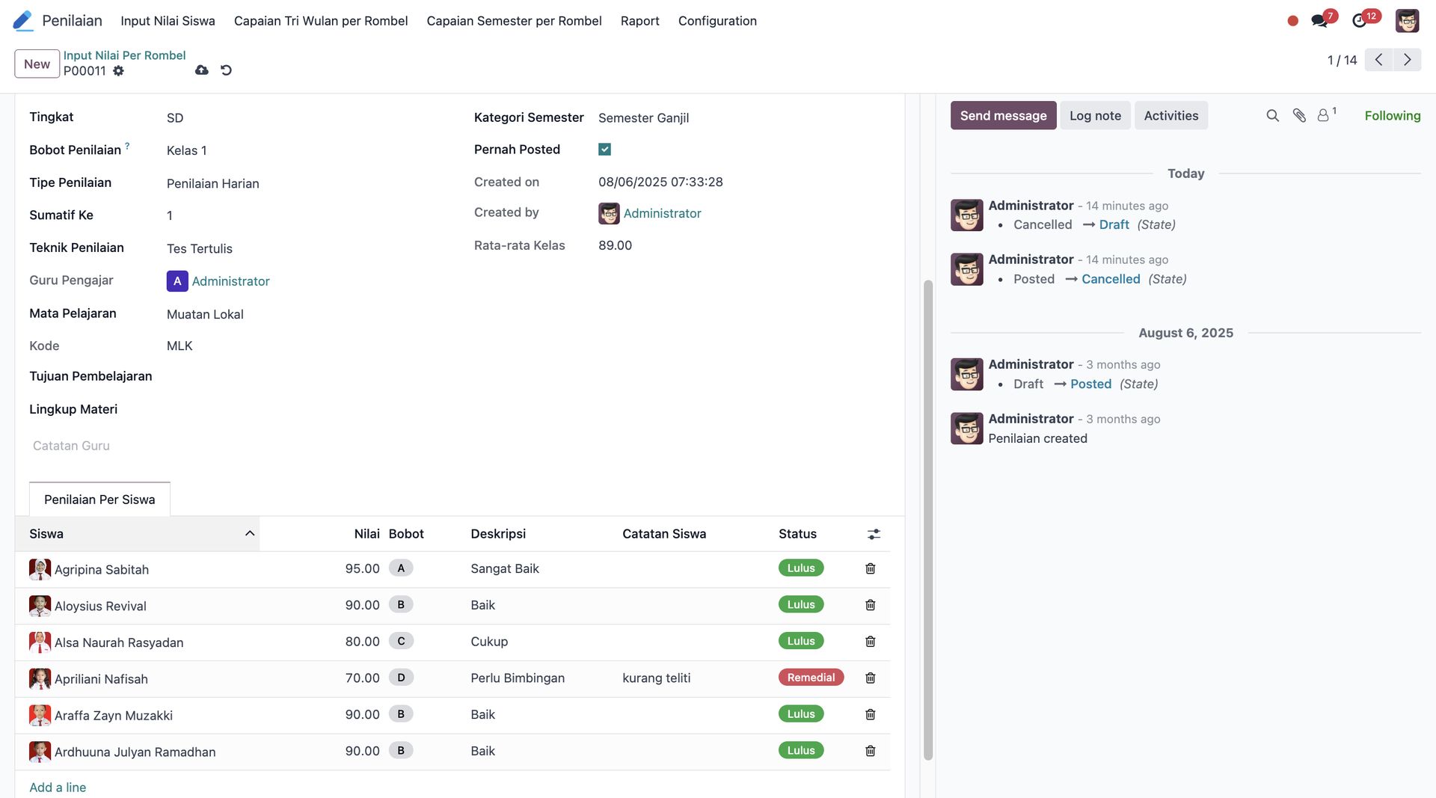Open the followers list icon

pos(1325,115)
